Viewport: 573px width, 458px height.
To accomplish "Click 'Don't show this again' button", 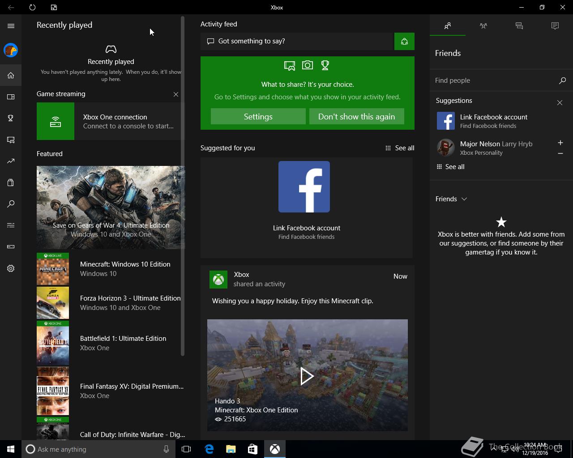I will (357, 116).
